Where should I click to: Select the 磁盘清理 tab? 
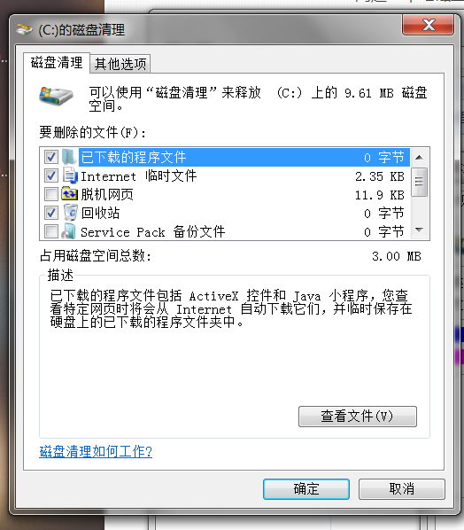[57, 63]
